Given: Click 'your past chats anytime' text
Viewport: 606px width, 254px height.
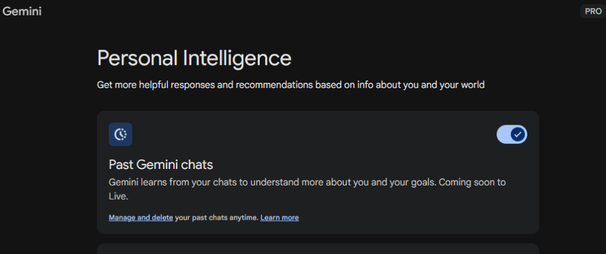Looking at the screenshot, I should (217, 217).
